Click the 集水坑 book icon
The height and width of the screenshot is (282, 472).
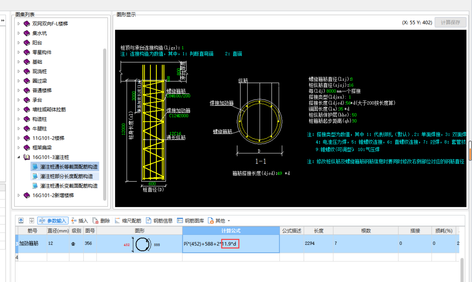pyautogui.click(x=27, y=33)
